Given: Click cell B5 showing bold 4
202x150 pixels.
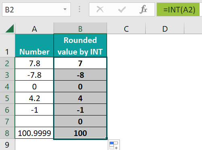Looking at the screenshot, I should coord(80,98).
